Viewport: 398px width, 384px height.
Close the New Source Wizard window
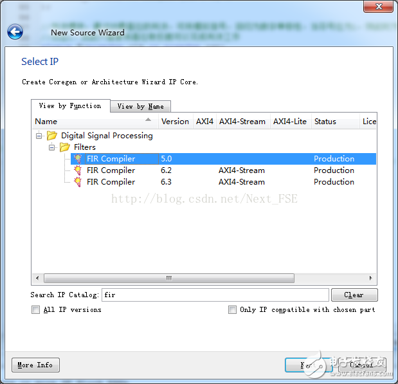tap(379, 6)
